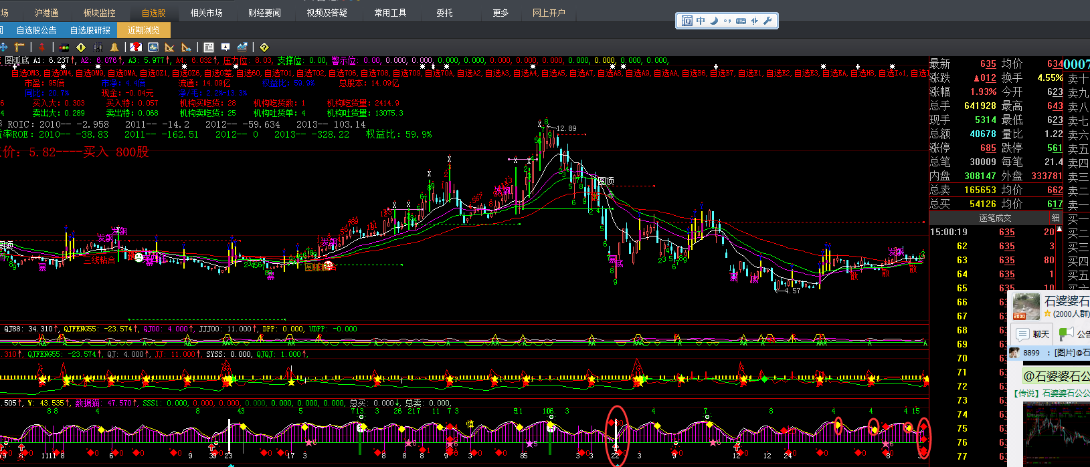Click the large red oval marker on bottom indicator

coord(617,436)
